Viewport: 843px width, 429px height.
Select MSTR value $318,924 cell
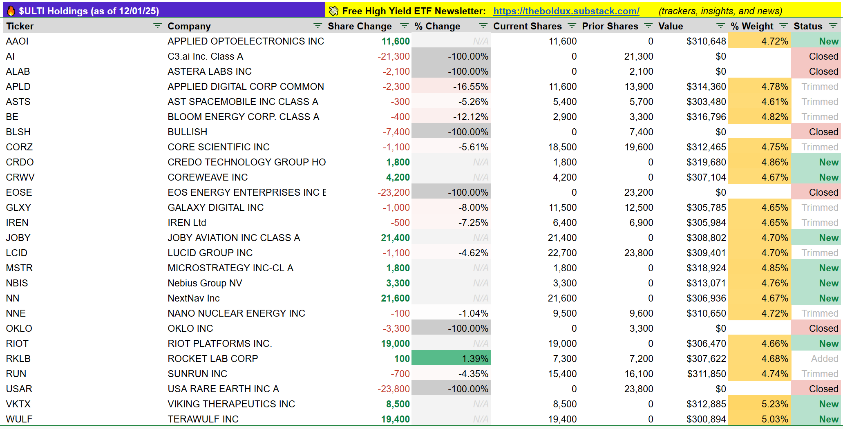[x=692, y=268]
